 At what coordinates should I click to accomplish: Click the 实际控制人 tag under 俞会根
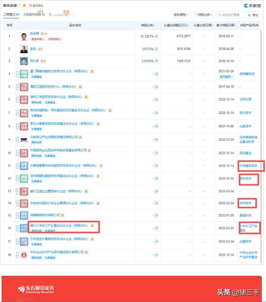tap(55, 39)
